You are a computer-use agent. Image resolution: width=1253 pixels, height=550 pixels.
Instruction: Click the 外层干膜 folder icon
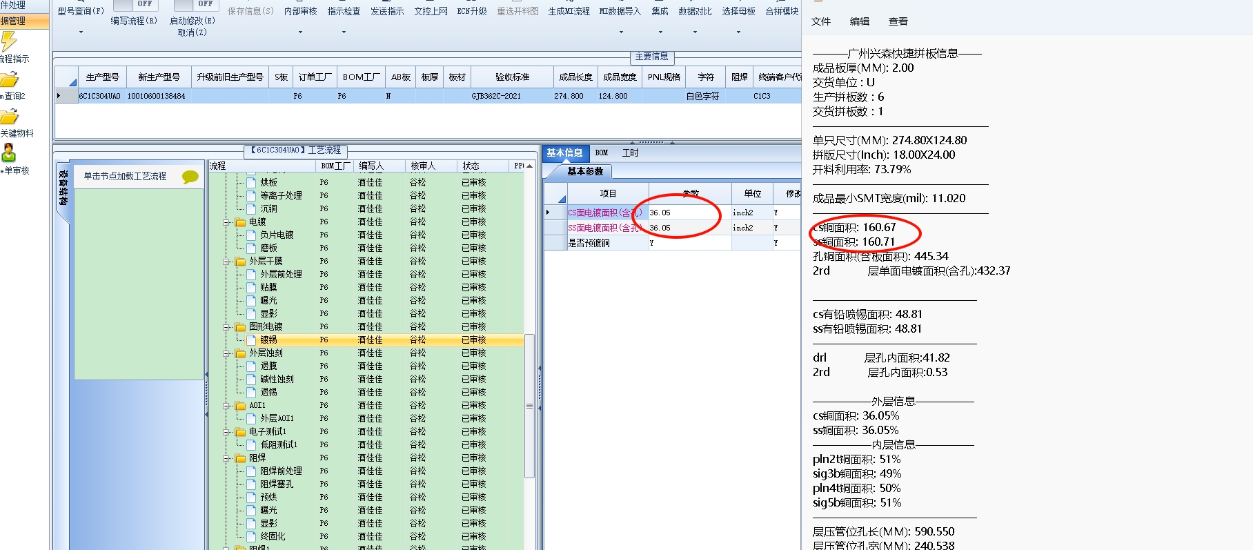(x=240, y=262)
